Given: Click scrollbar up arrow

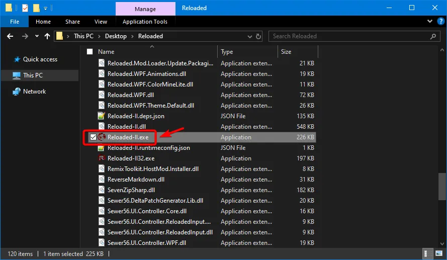Looking at the screenshot, I should point(442,50).
